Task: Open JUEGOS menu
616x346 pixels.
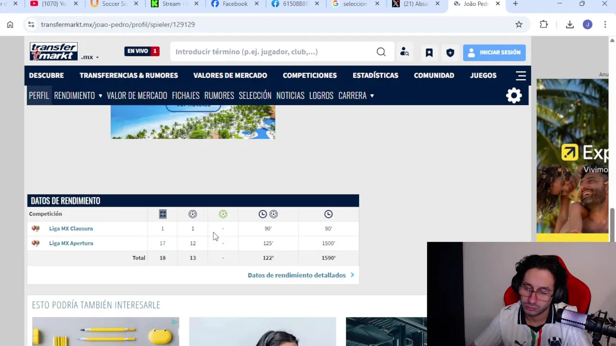Action: pos(483,75)
